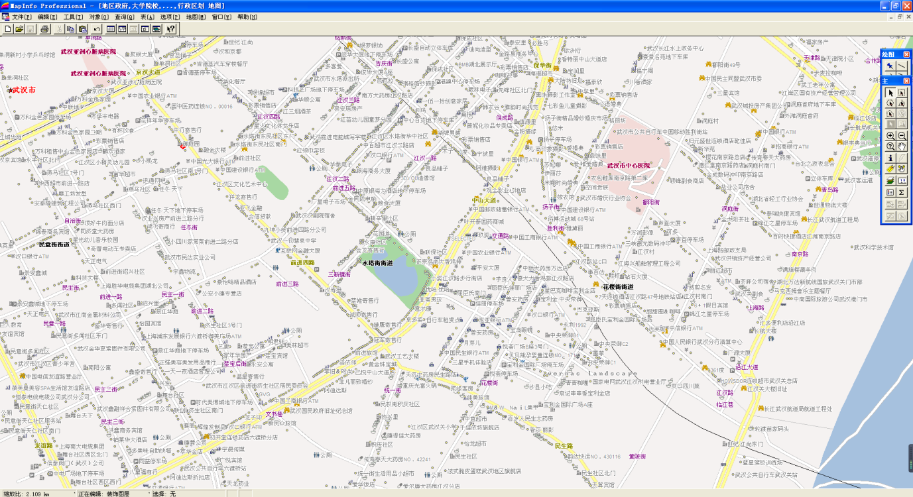The image size is (913, 497).
Task: Click the 水塔街街道 map label
Action: (377, 262)
